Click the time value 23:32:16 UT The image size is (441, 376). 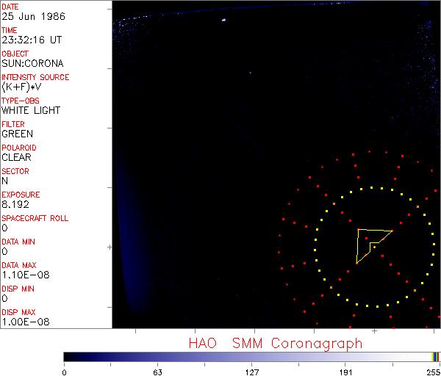32,40
